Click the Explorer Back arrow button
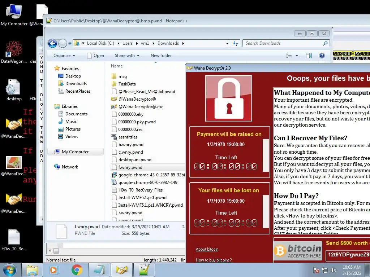This screenshot has height=277, width=370. pyautogui.click(x=52, y=43)
